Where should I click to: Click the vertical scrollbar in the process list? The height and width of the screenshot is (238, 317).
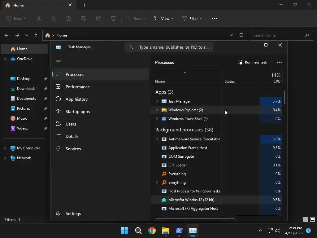click(x=285, y=97)
